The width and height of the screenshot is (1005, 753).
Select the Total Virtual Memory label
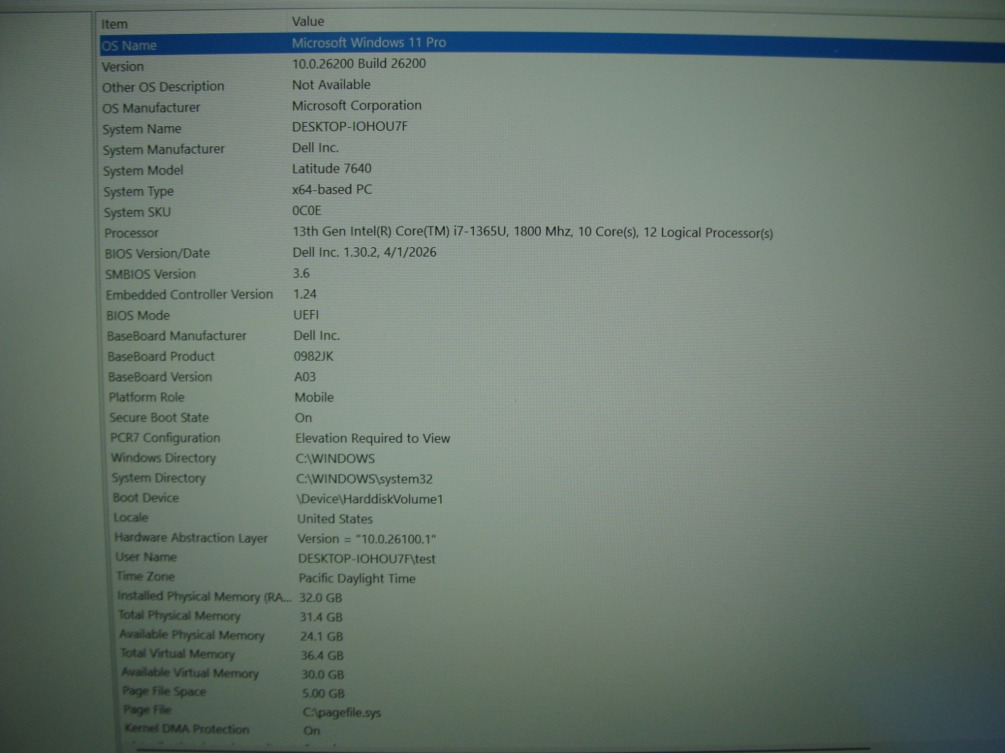click(177, 654)
